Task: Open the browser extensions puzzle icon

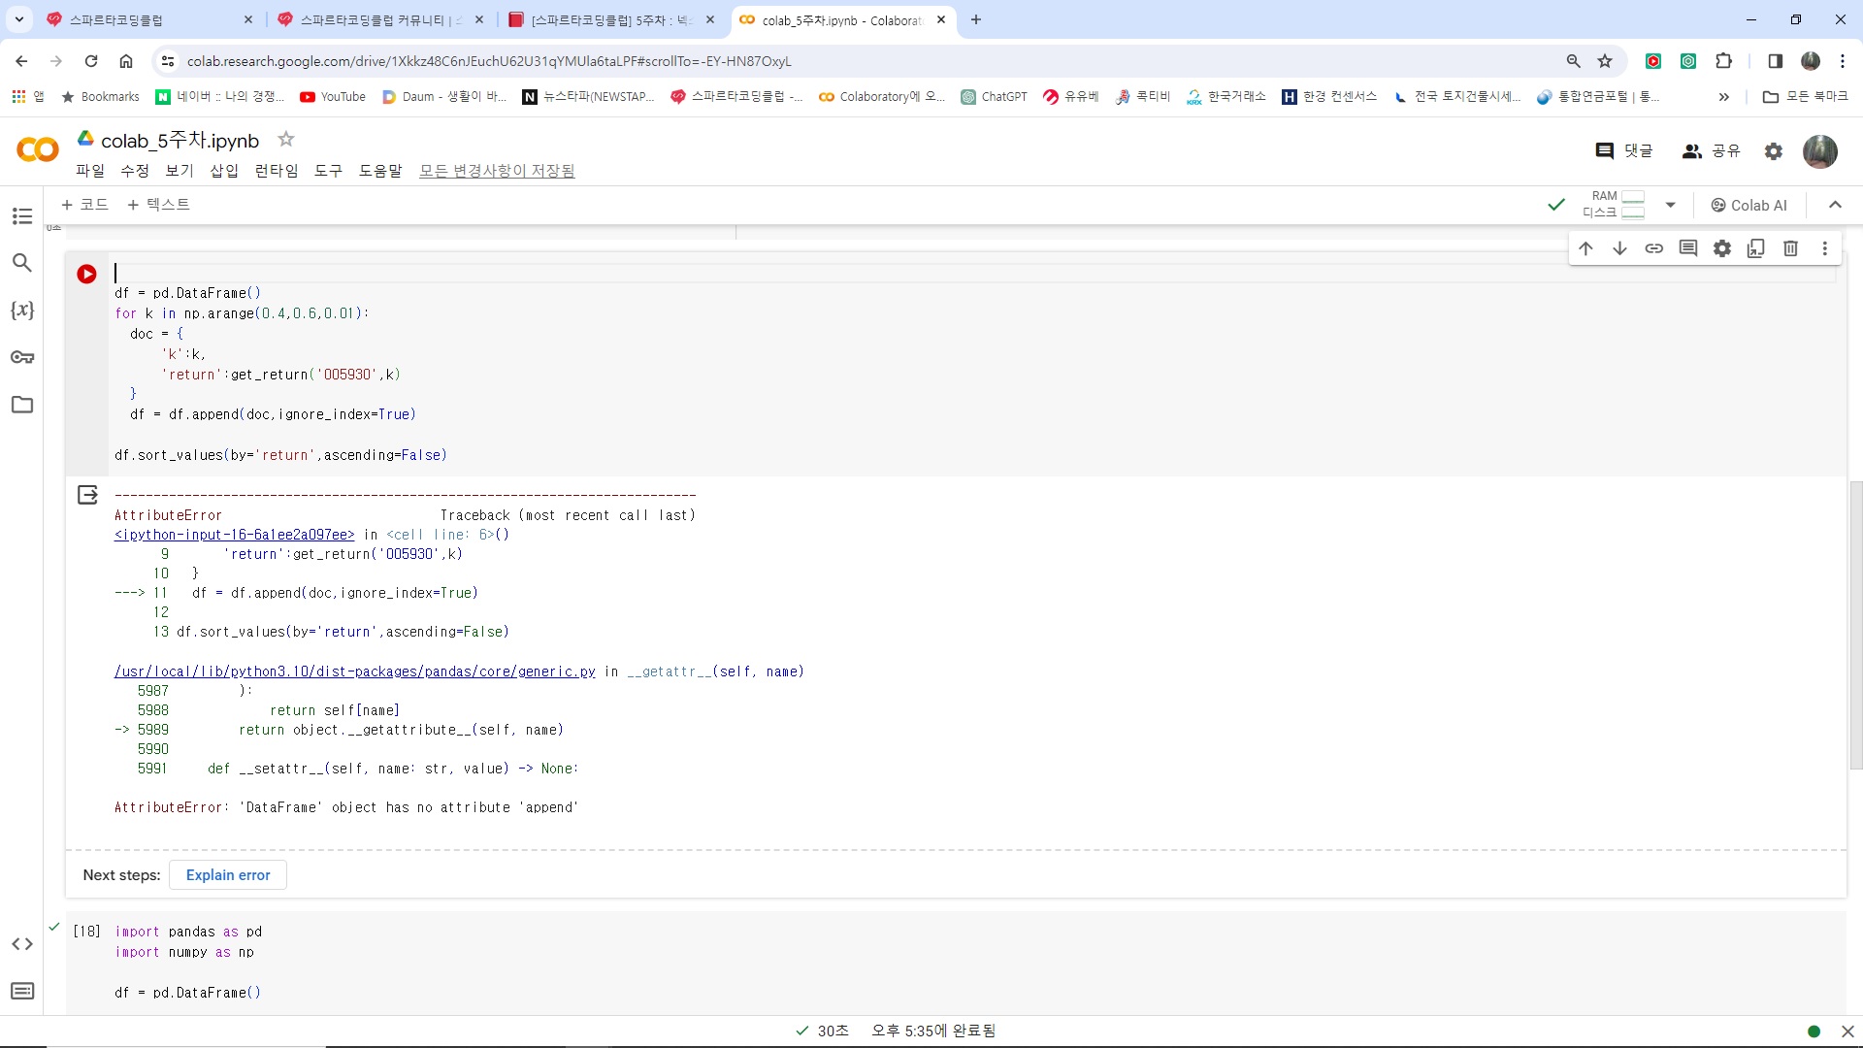Action: point(1724,61)
